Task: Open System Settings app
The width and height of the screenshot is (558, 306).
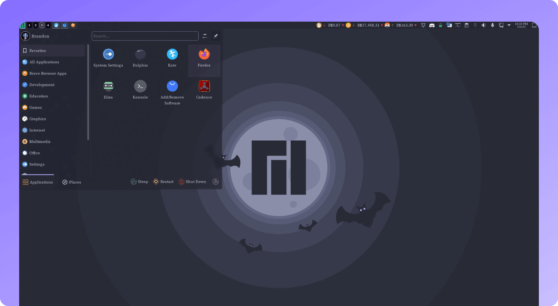Action: (108, 58)
